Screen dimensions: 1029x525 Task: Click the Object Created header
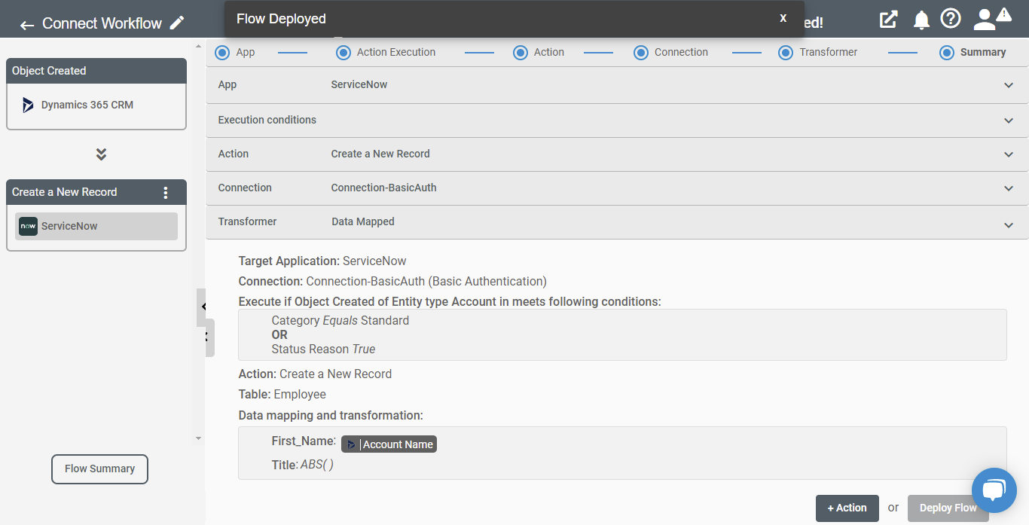coord(96,71)
